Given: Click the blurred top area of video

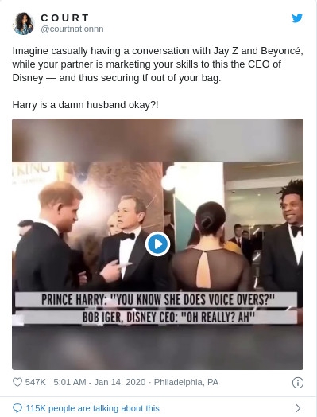Looking at the screenshot, I should pos(157,140).
